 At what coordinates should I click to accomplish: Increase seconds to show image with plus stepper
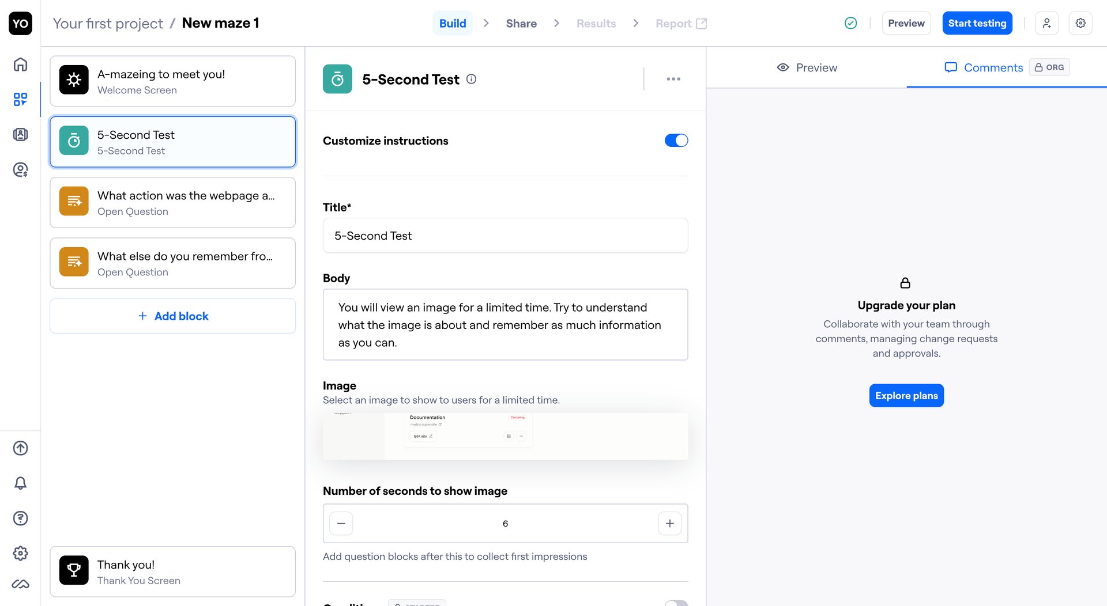click(669, 524)
